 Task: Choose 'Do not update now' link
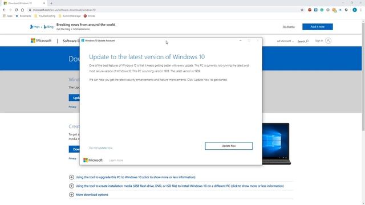(x=100, y=148)
